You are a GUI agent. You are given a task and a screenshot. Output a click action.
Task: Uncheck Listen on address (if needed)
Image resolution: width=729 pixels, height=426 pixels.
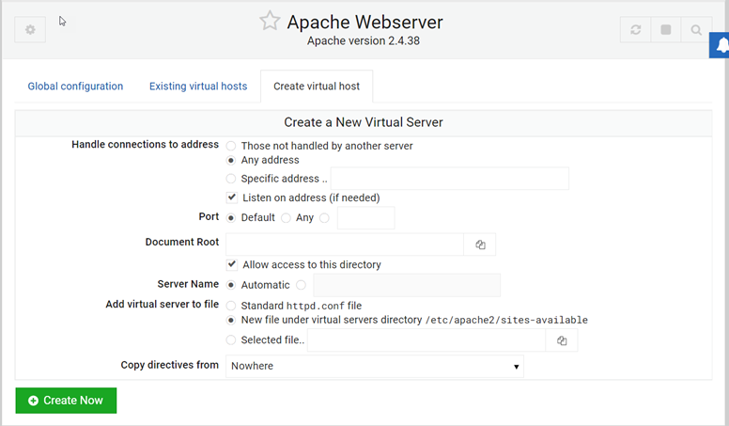(231, 197)
